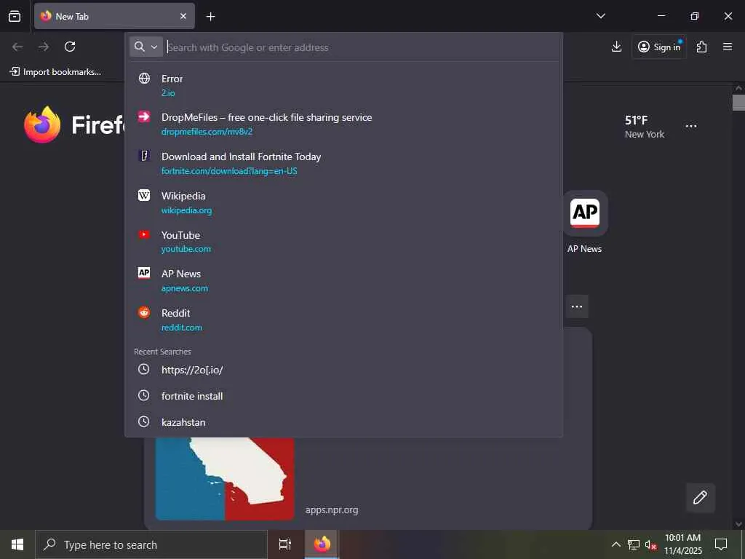Open the Firefox tab overview icon

point(15,16)
